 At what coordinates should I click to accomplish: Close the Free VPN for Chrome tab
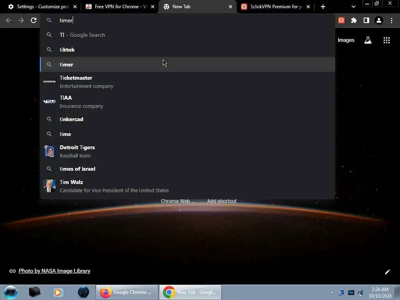[x=153, y=7]
